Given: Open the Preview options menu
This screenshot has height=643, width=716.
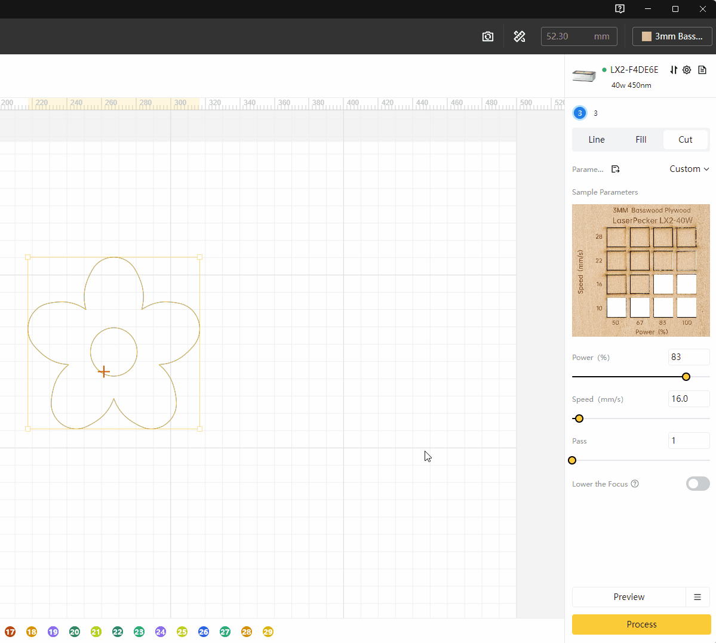Looking at the screenshot, I should (697, 597).
